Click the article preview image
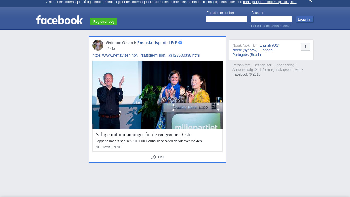The height and width of the screenshot is (197, 350). 157,95
